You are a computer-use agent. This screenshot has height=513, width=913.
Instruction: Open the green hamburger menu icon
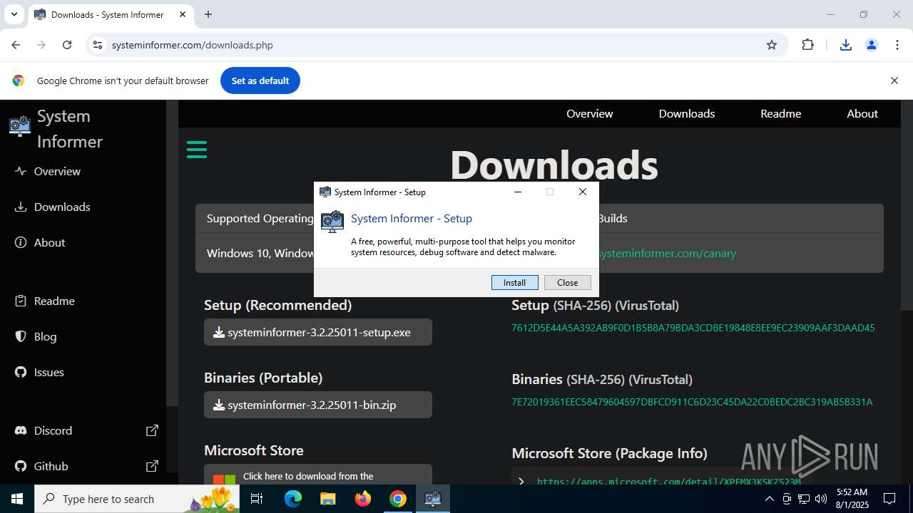[x=197, y=150]
